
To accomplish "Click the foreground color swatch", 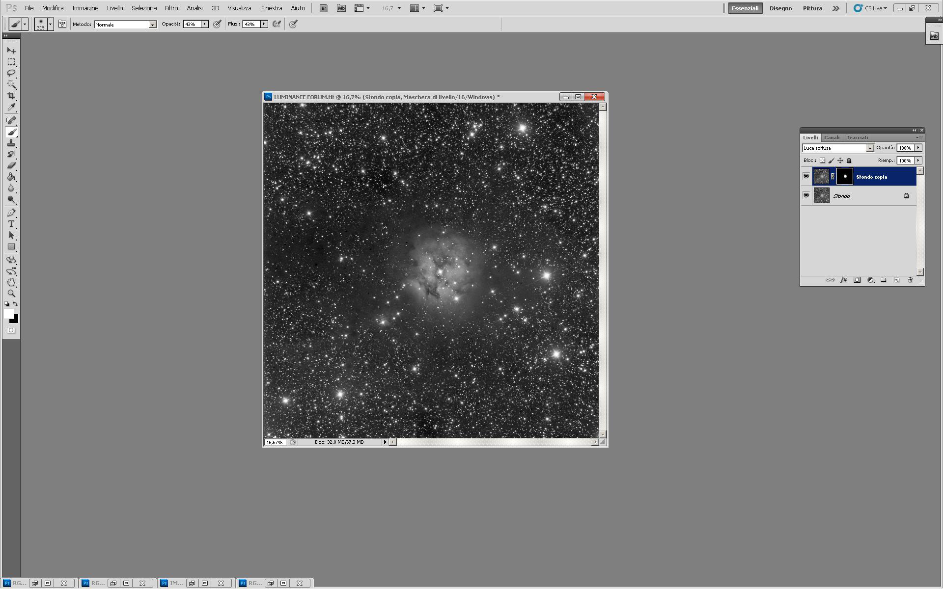I will [x=8, y=314].
